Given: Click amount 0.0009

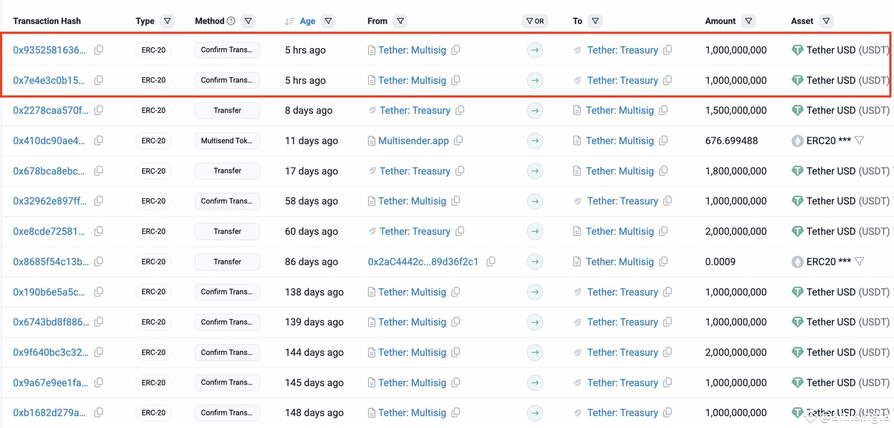Looking at the screenshot, I should [x=720, y=262].
